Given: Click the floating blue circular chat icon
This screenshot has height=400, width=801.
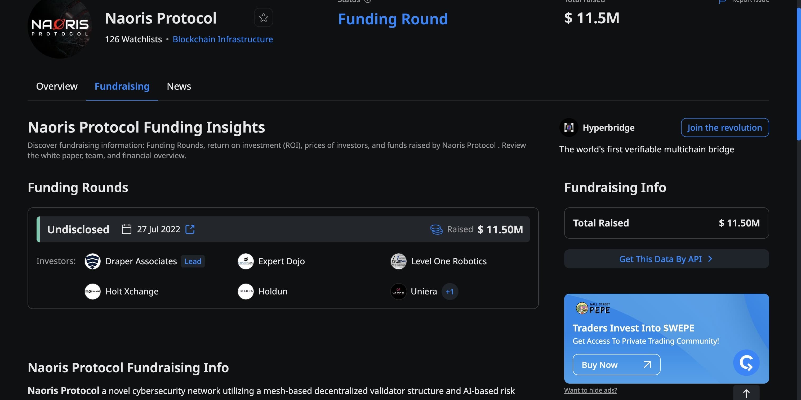Looking at the screenshot, I should click(746, 363).
